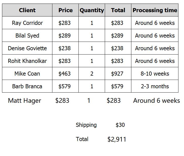Click Denise Goviette's $238 price cell
184x156 pixels.
[65, 48]
